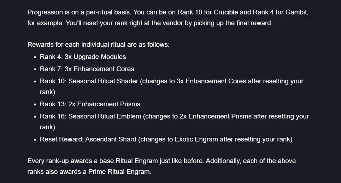Click the word 'Gambit' in the first paragraph

tap(296, 12)
